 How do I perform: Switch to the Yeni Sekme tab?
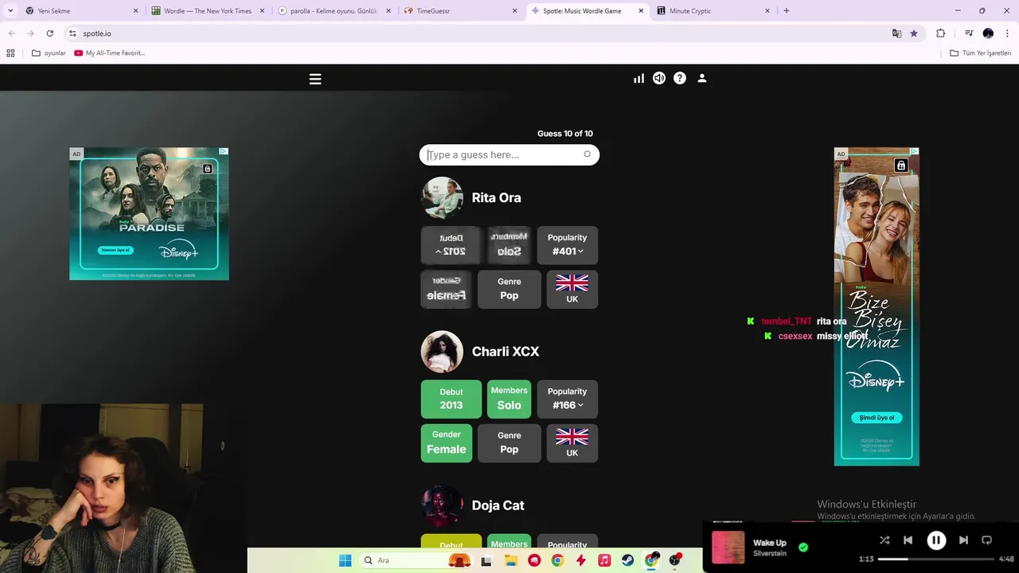pos(80,11)
